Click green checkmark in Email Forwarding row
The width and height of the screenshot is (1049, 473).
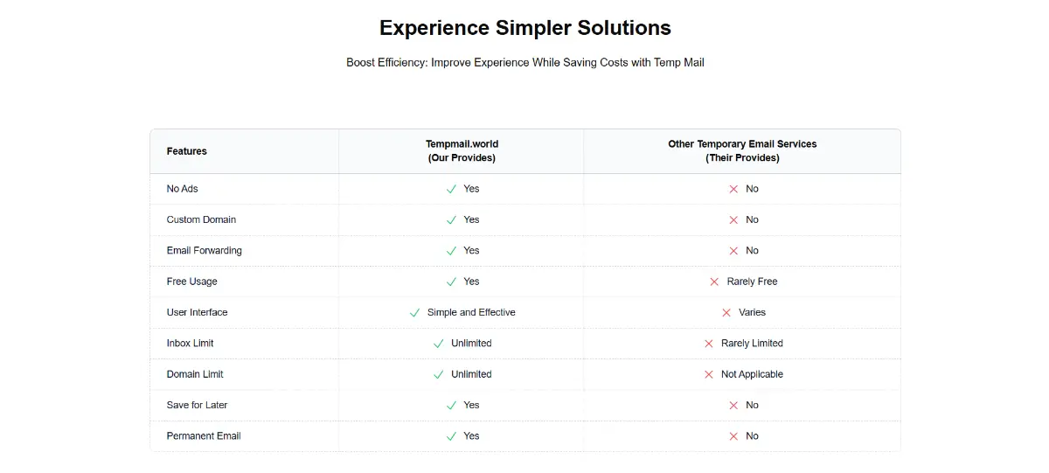click(x=451, y=251)
